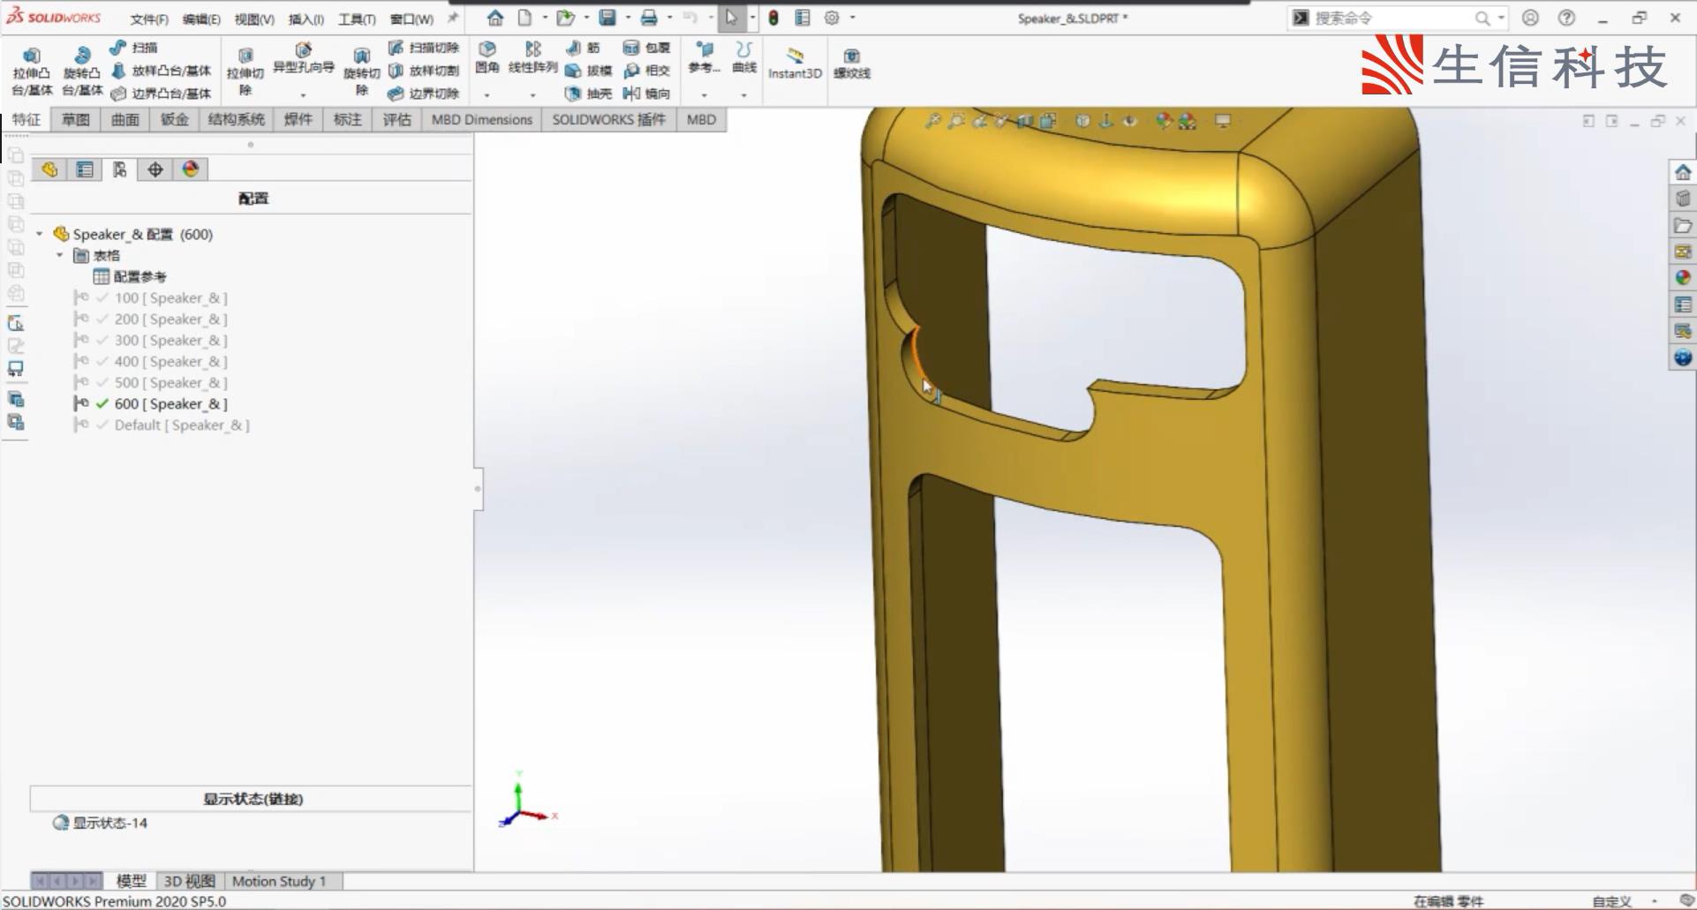Collapse the Speaker_& 配置 (600) tree node
Viewport: 1697px width, 910px height.
(x=39, y=234)
